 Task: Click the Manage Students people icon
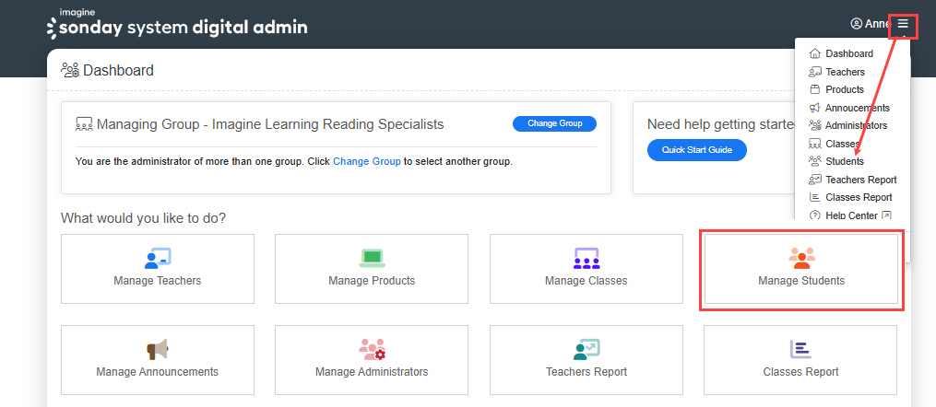click(x=801, y=258)
